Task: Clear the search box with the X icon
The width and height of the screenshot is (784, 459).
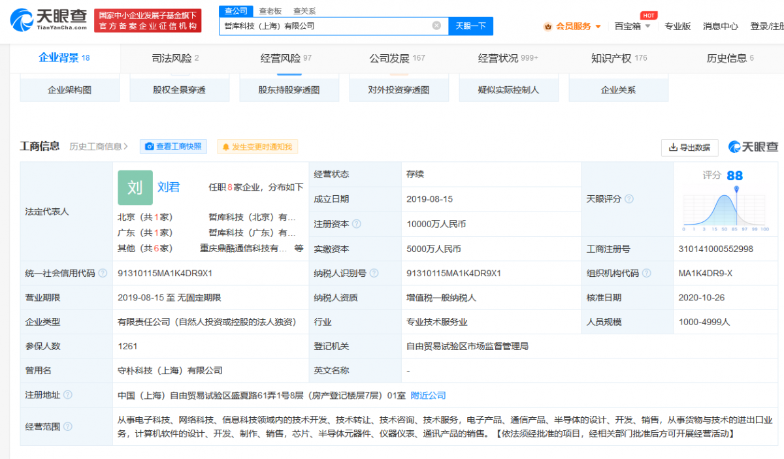Action: (x=436, y=25)
